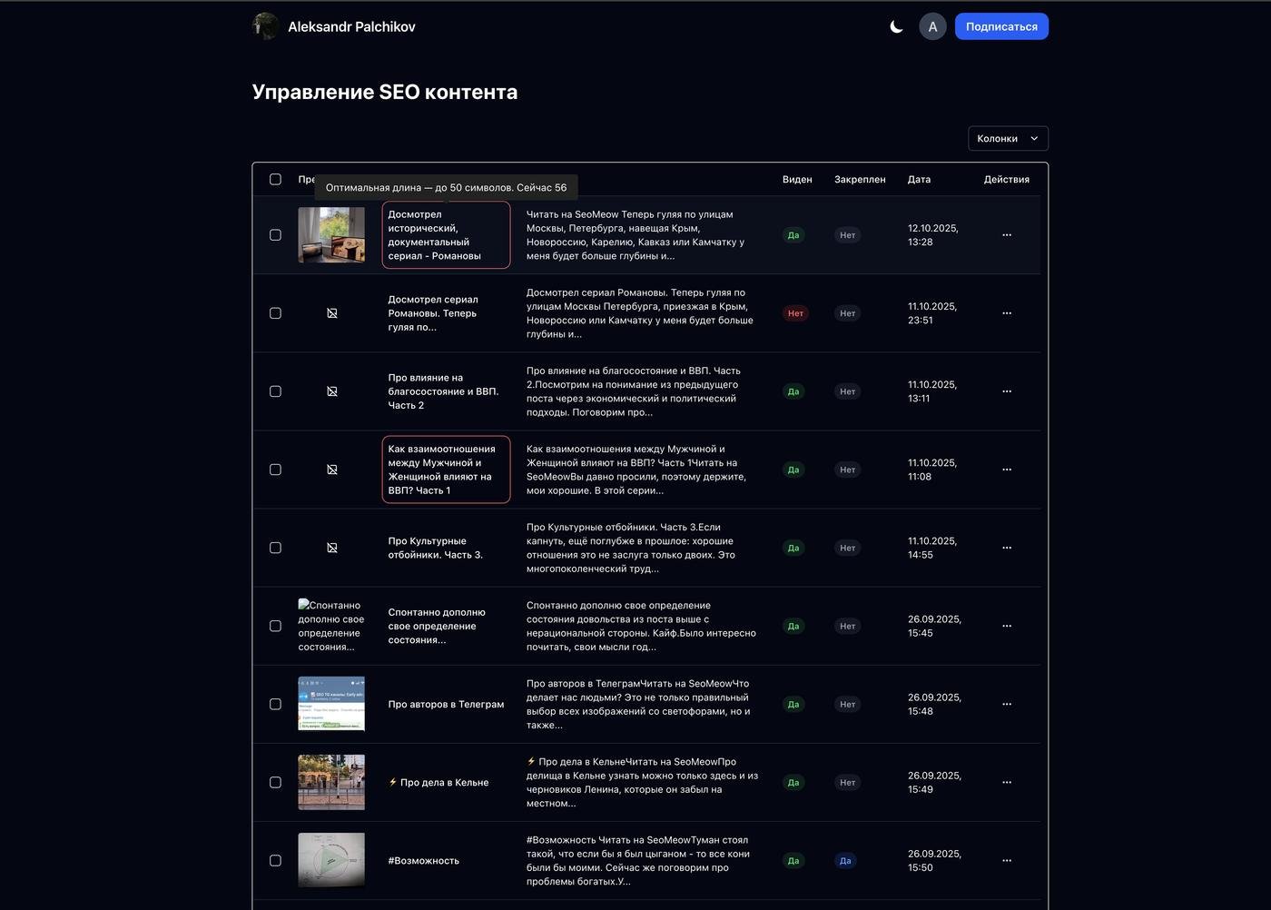Tick the checkbox for the #Возможность row

click(275, 861)
